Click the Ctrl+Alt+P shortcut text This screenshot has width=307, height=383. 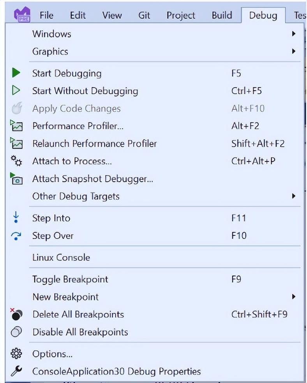[253, 161]
